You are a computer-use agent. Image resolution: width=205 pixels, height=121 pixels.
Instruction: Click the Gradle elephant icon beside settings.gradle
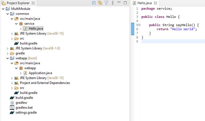(x=12, y=112)
